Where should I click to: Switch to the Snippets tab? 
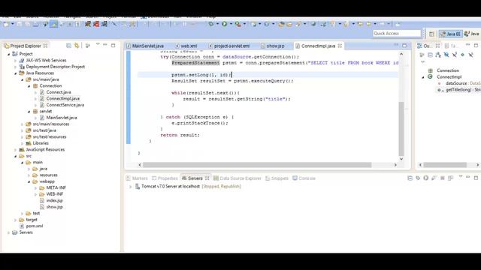click(277, 178)
